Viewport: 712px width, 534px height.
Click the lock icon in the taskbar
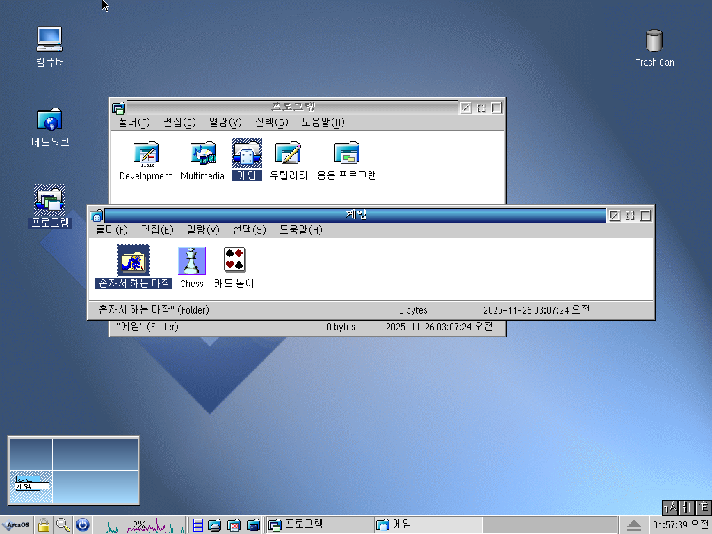point(44,525)
